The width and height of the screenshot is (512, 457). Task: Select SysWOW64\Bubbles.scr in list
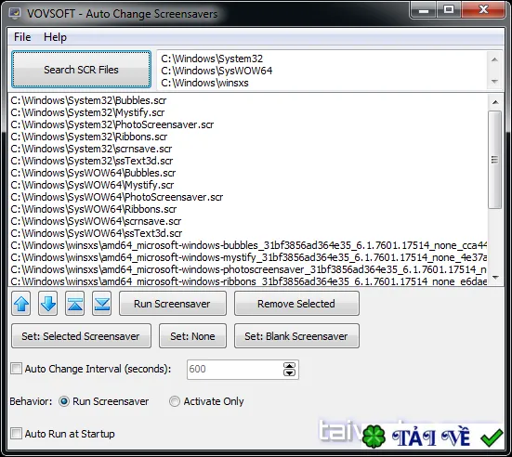[93, 173]
